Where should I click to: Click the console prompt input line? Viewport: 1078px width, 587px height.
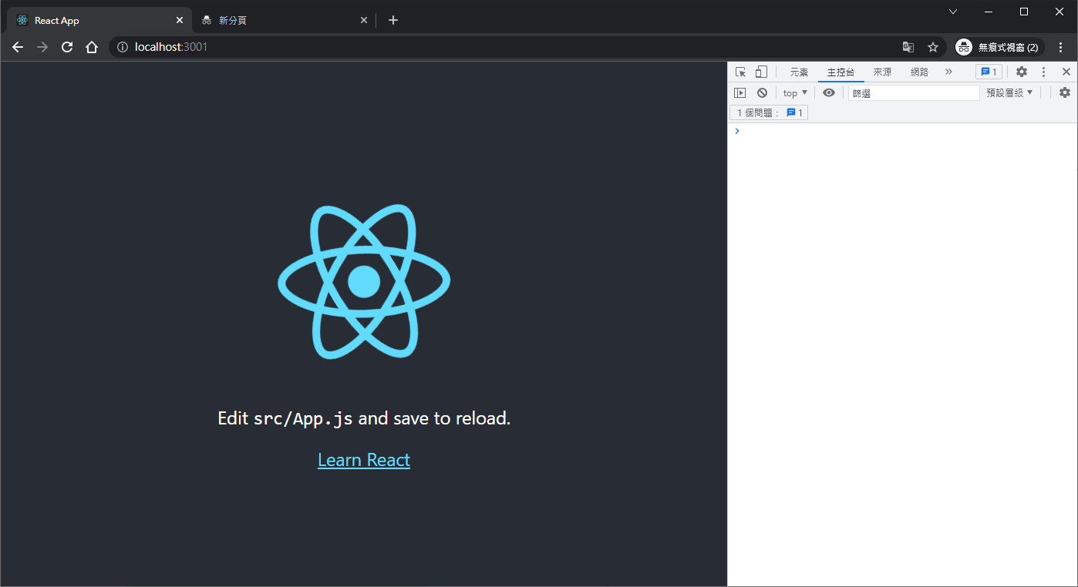point(902,131)
